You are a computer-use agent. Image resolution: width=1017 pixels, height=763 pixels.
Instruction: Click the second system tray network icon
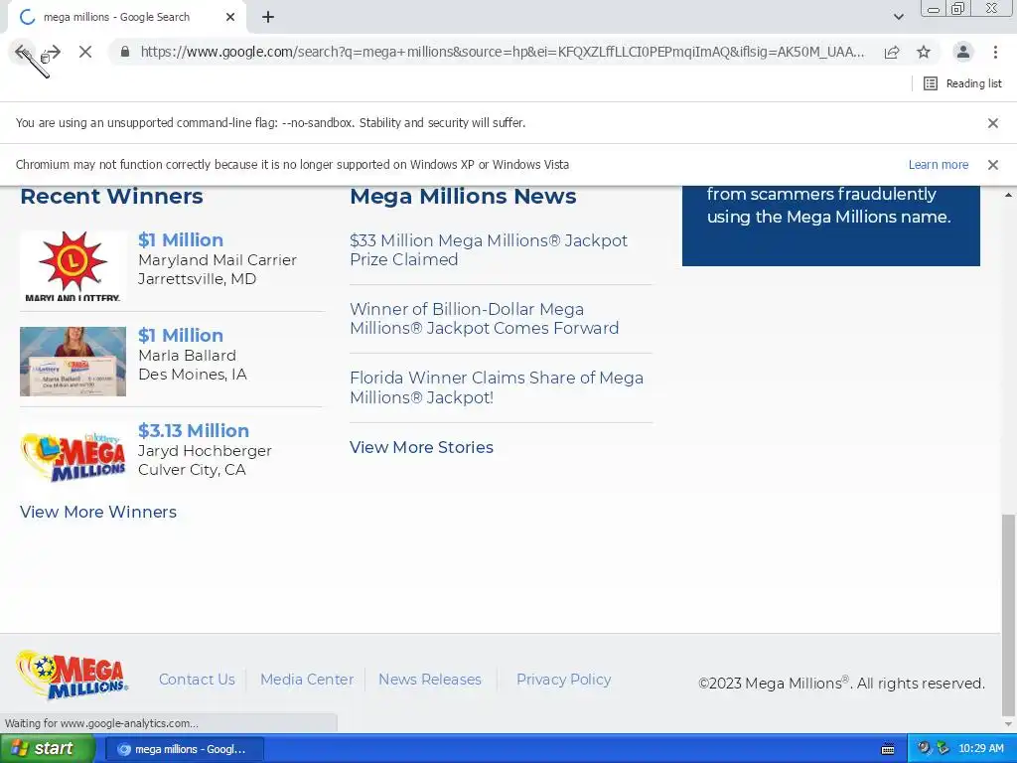point(943,749)
